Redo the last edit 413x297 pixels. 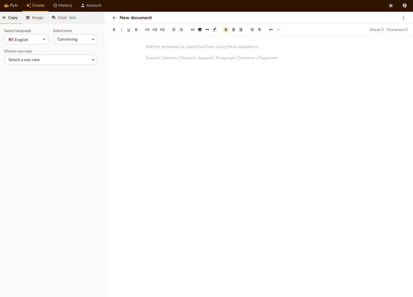(x=279, y=30)
